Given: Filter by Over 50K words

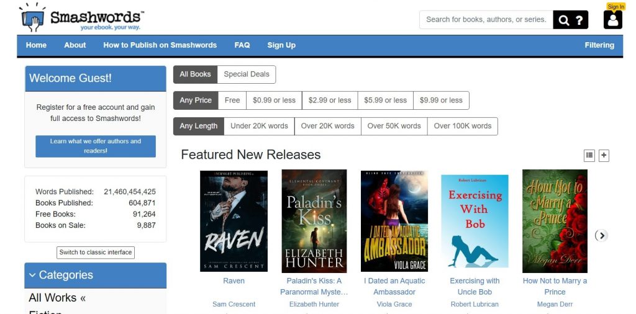Looking at the screenshot, I should (x=394, y=127).
